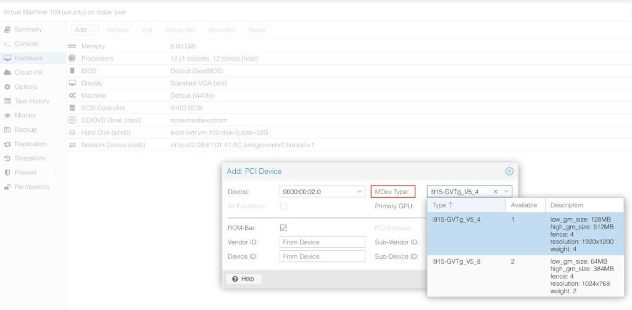Toggle the ROM-Bar checkbox
This screenshot has height=310, width=632.
(283, 228)
